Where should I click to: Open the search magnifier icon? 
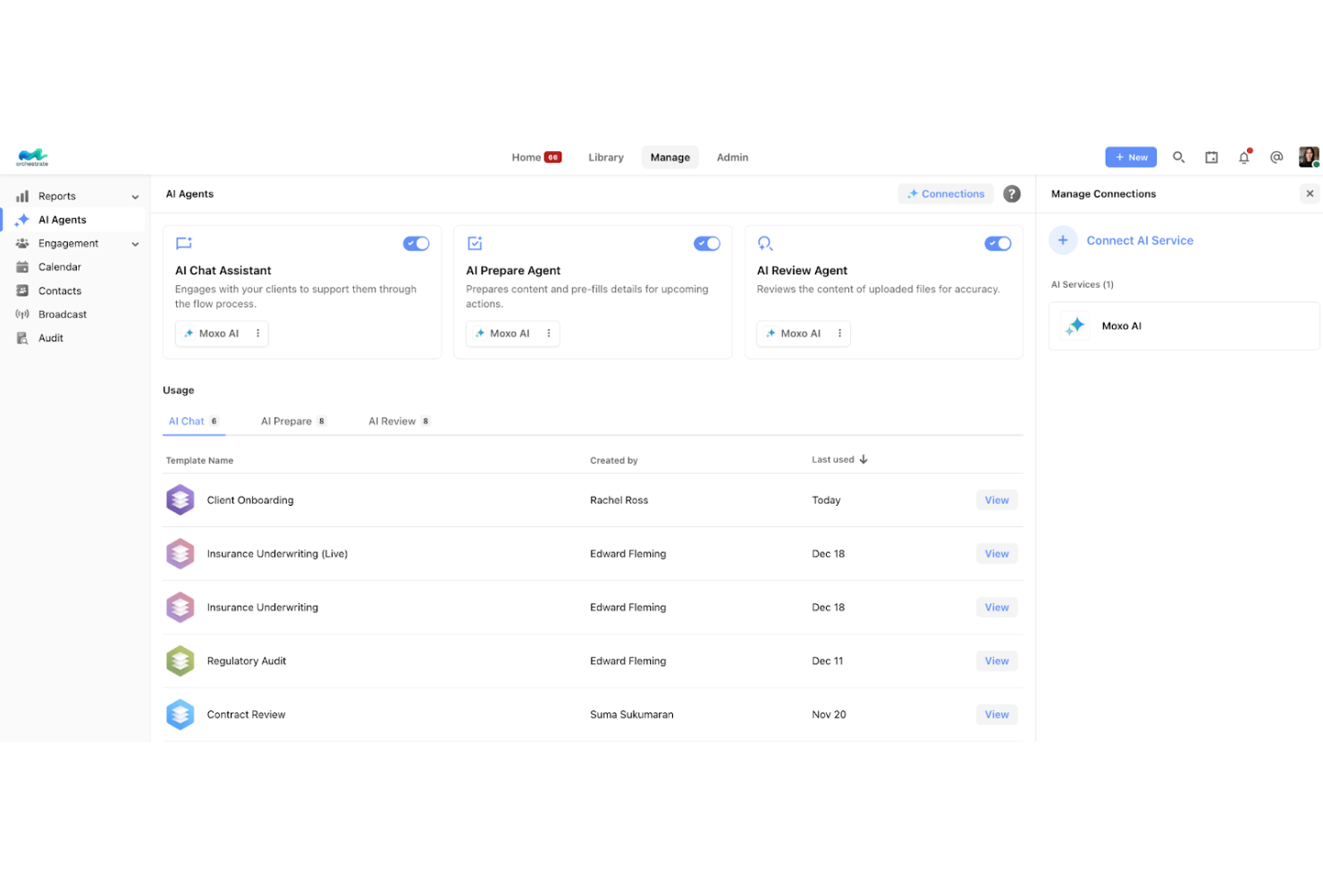[1178, 157]
